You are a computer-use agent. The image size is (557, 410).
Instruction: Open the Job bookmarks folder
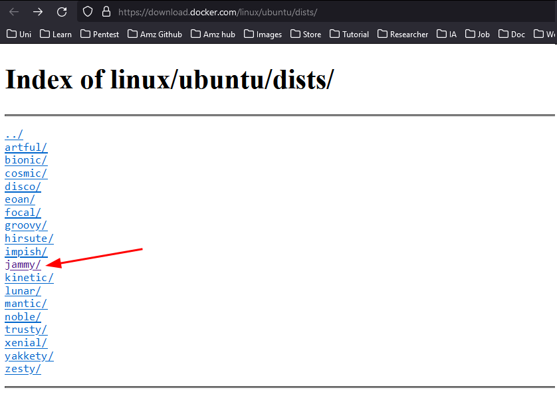pos(477,34)
